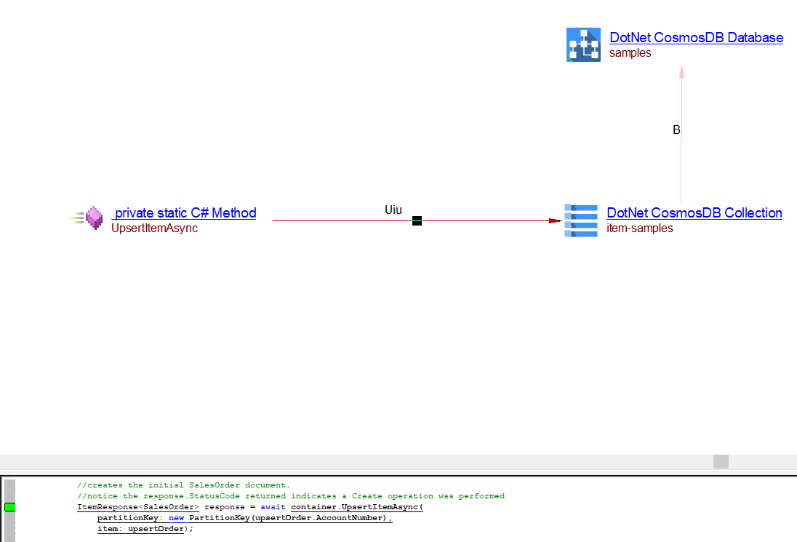Click the partitionKey code line
The width and height of the screenshot is (797, 542).
coord(244,518)
